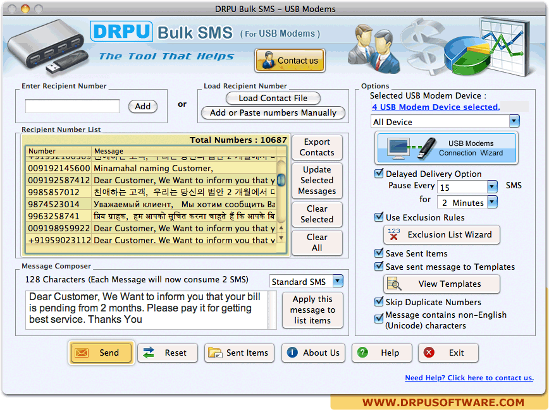The image size is (549, 410).
Task: Open Pause Every 15 SMS dropdown
Action: click(492, 187)
